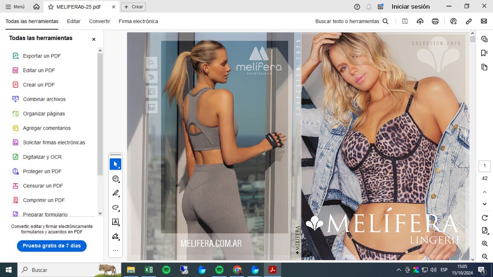The image size is (493, 277).
Task: Copy link with the chain icon
Action: point(468,21)
